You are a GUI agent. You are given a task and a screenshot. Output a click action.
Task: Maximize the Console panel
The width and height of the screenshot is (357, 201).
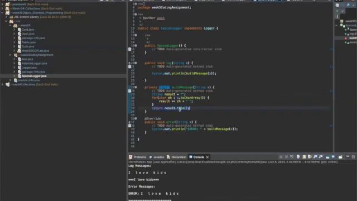click(353, 157)
